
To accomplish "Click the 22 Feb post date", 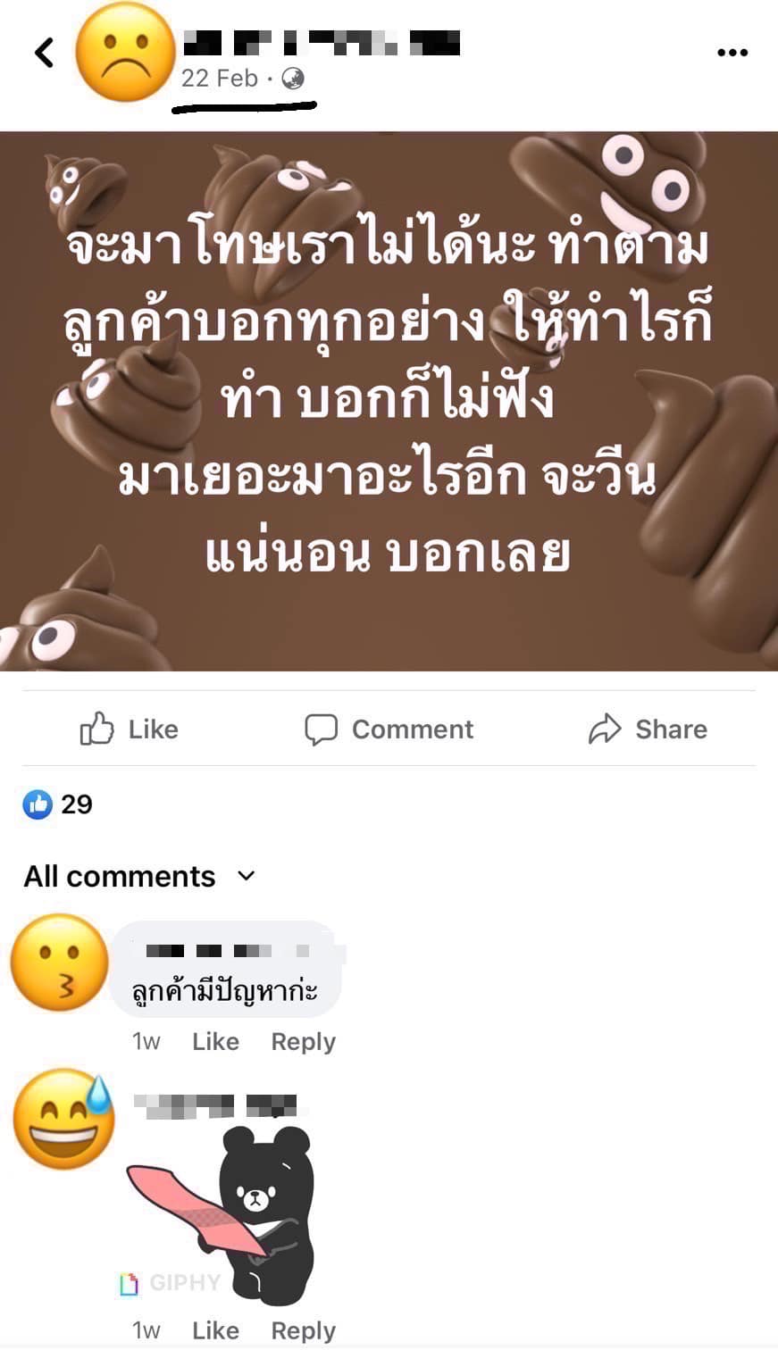I will (x=219, y=79).
